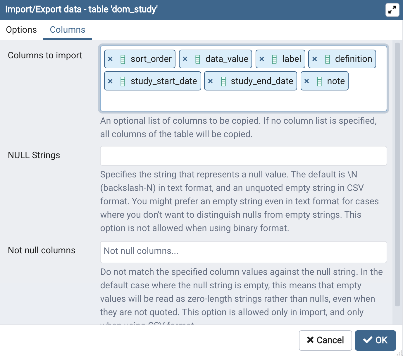Switch to the Options tab
Viewport: 403px width, 356px height.
click(21, 30)
